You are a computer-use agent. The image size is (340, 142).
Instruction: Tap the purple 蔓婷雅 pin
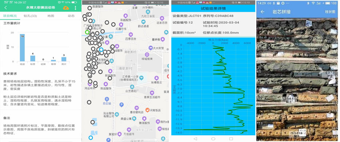(x=163, y=39)
